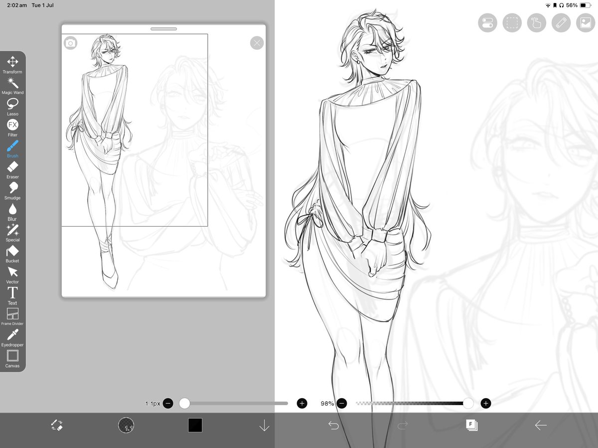The width and height of the screenshot is (598, 448).
Task: Open the ruler tool icon
Action: [x=561, y=23]
